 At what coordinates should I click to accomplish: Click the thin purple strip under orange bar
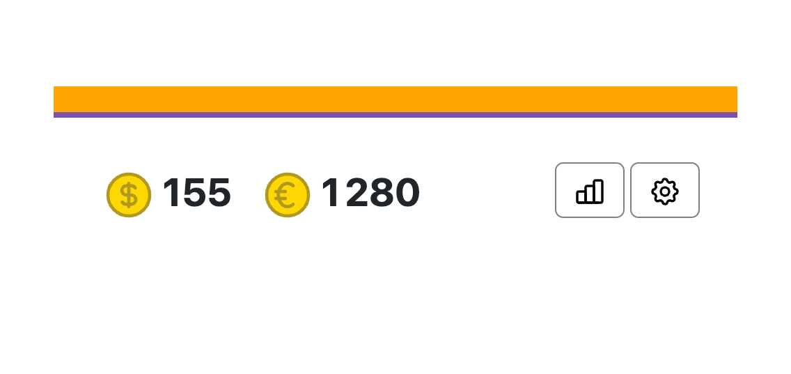pyautogui.click(x=395, y=115)
